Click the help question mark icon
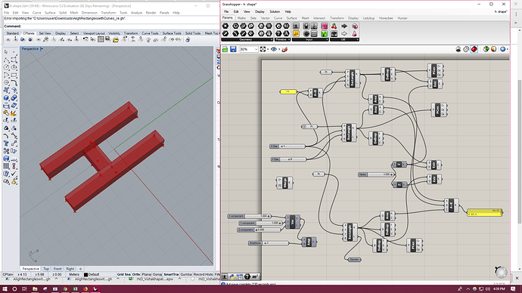This screenshot has height=293, width=522. tap(247, 276)
